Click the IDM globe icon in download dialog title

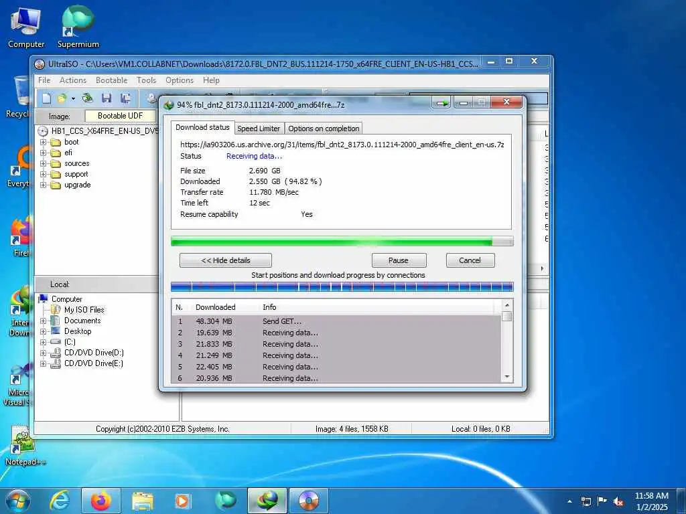tap(169, 105)
